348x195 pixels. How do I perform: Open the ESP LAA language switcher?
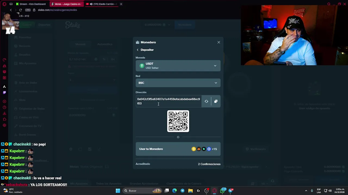pyautogui.click(x=319, y=191)
